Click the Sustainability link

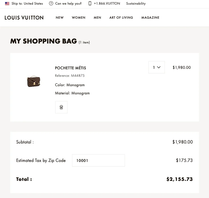136,4
